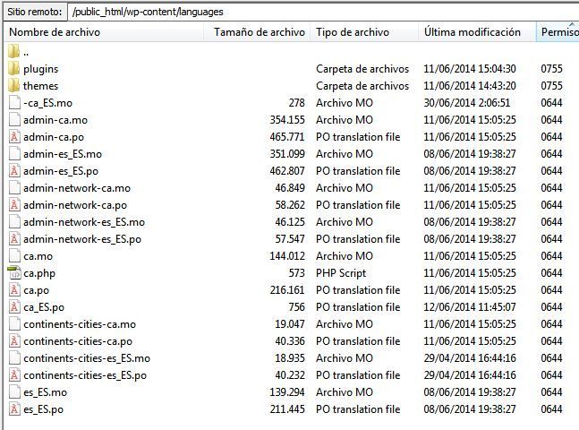This screenshot has width=579, height=430.
Task: Click the admin-ca.mo file icon
Action: 14,120
